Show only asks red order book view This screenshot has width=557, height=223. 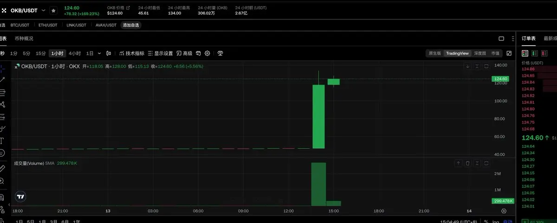click(x=544, y=53)
